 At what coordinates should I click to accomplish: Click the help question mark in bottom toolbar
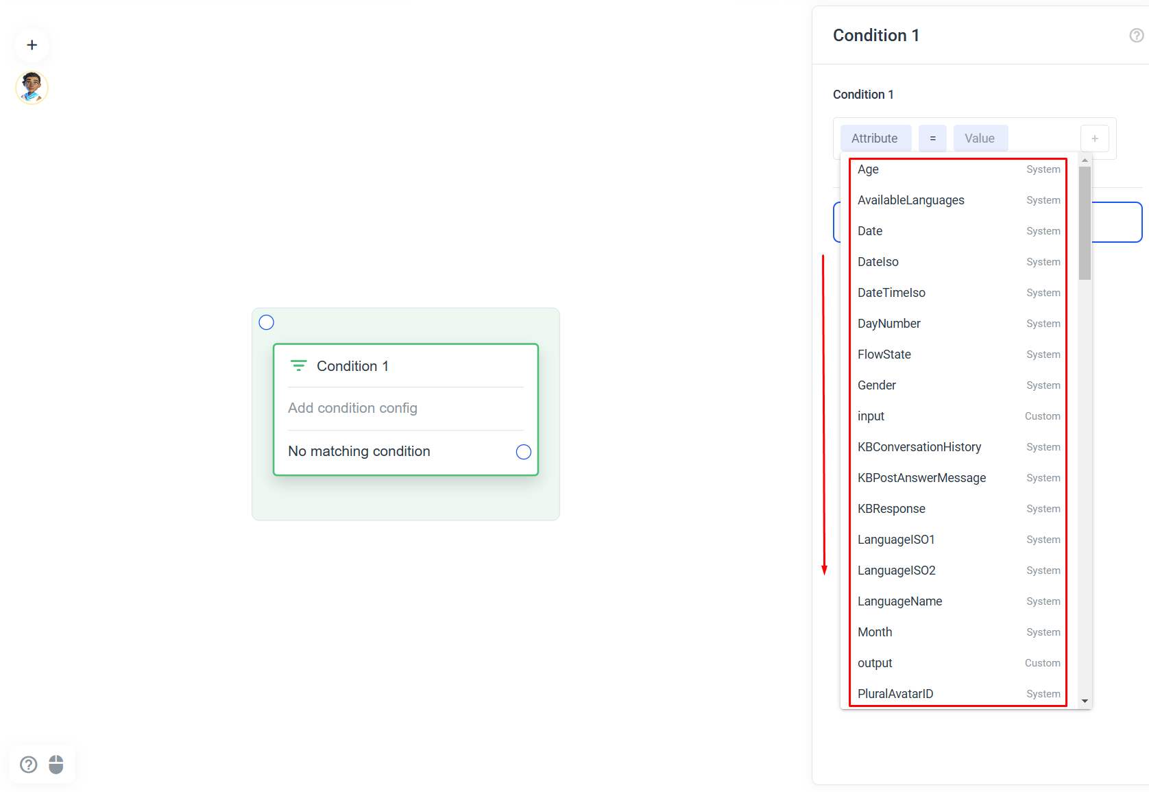[x=29, y=765]
